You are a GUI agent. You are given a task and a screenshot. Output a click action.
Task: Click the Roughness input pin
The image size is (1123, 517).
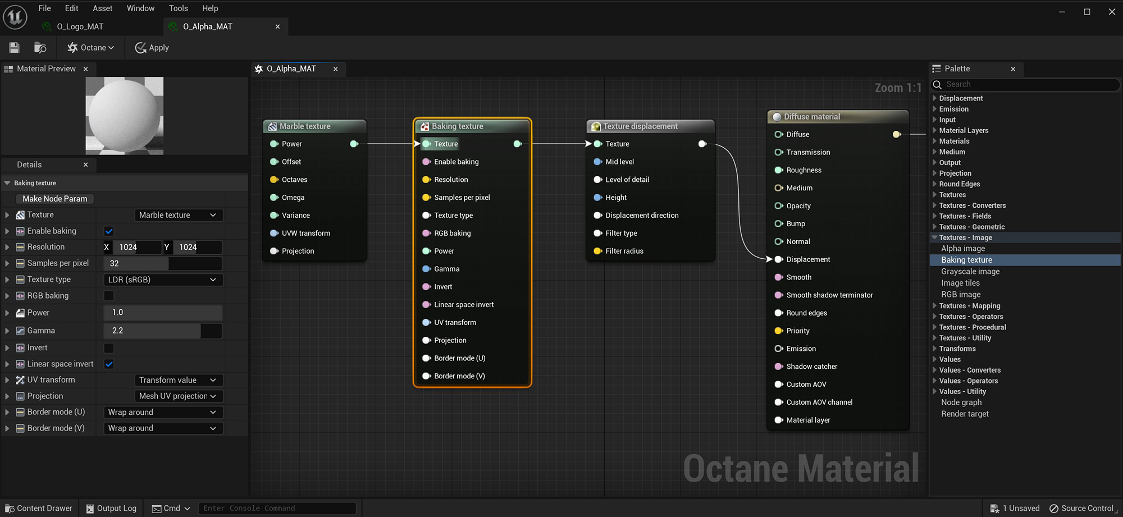[778, 170]
